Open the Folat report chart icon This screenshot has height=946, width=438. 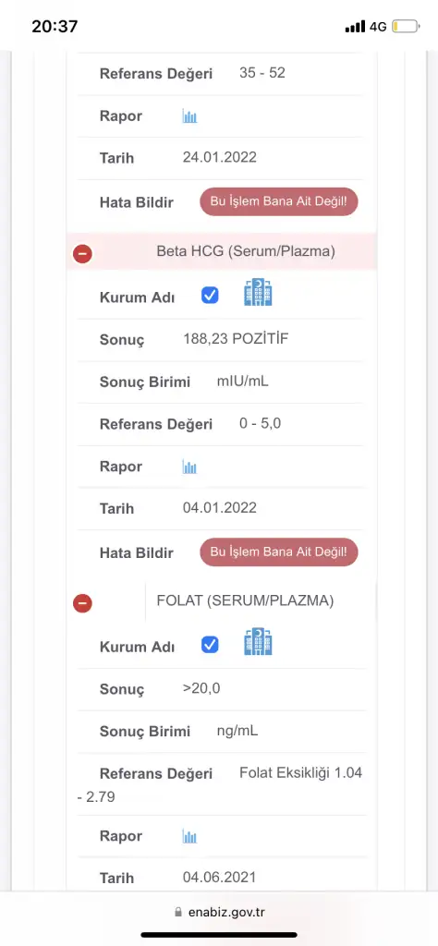189,836
